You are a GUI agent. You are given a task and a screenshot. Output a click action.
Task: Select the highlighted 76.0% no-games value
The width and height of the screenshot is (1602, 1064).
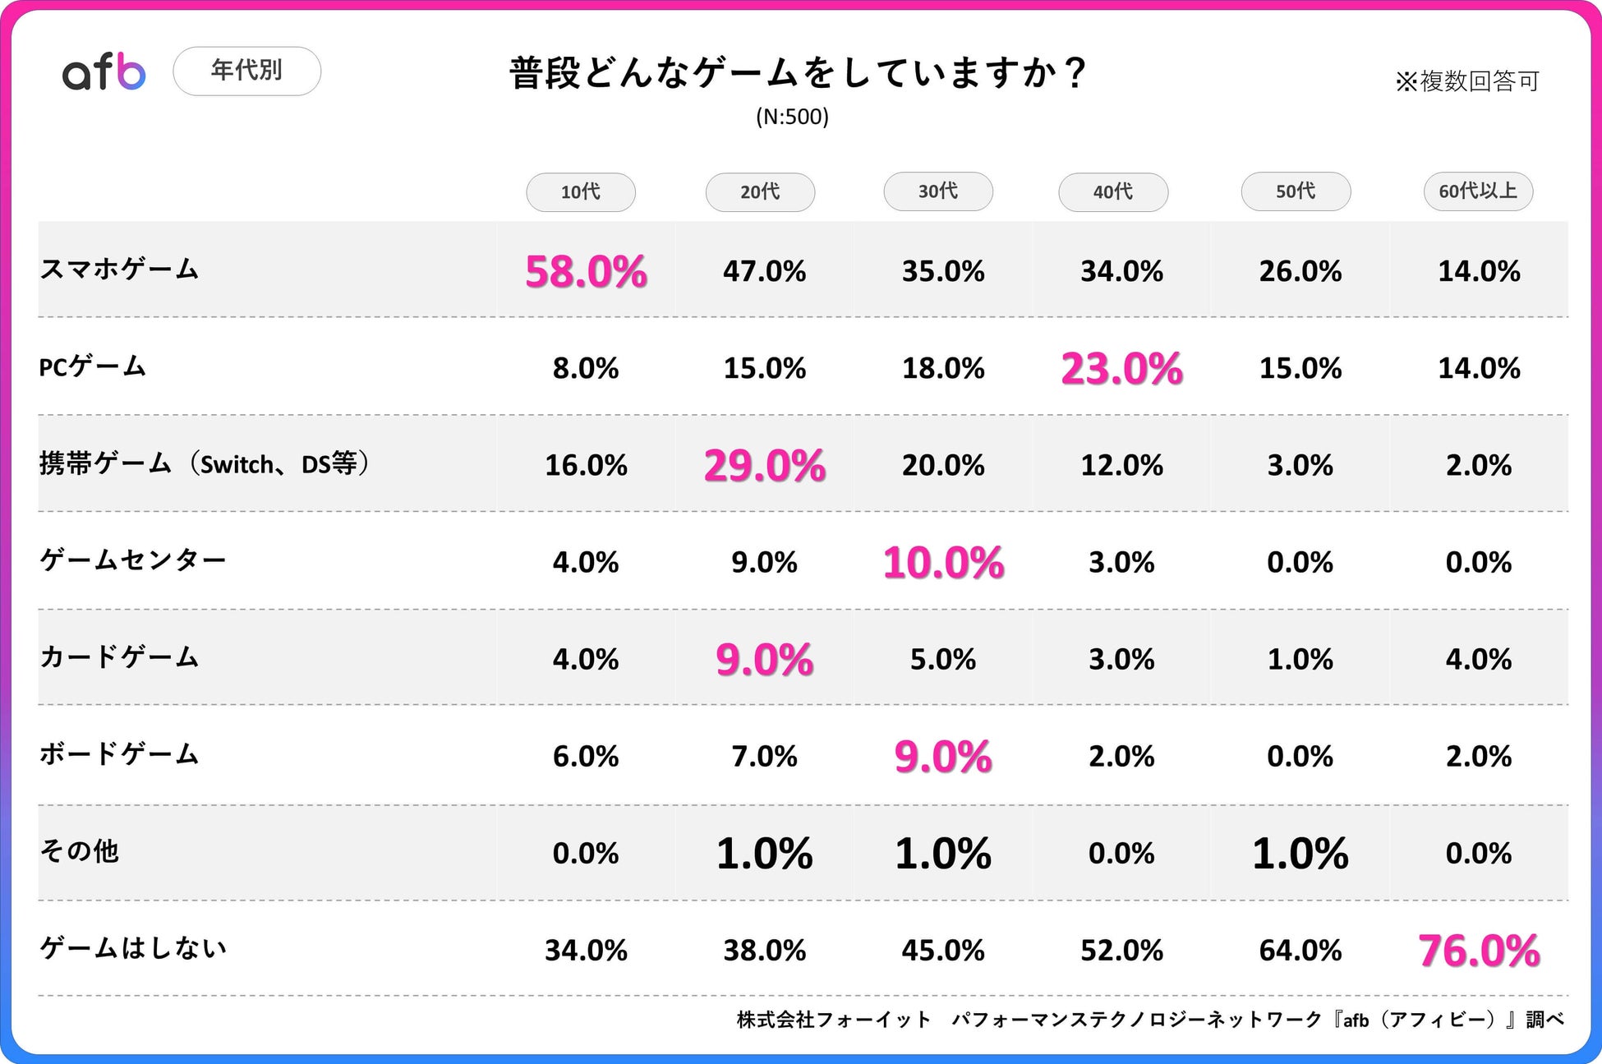[x=1479, y=950]
